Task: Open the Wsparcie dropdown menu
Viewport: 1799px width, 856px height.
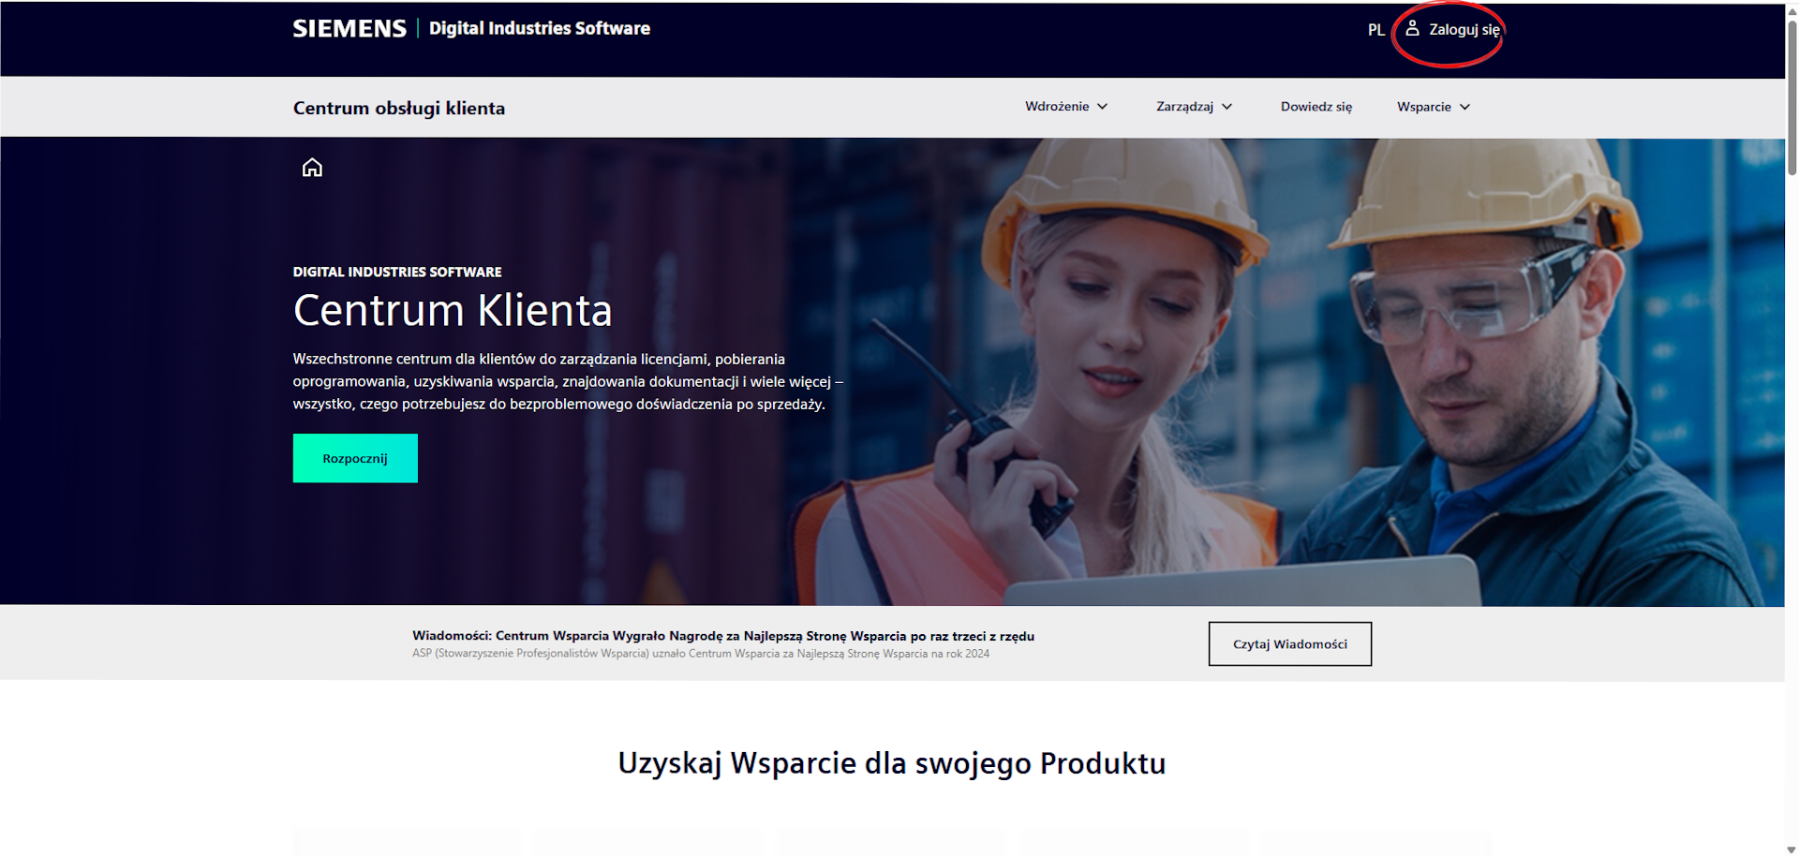Action: coord(1434,107)
